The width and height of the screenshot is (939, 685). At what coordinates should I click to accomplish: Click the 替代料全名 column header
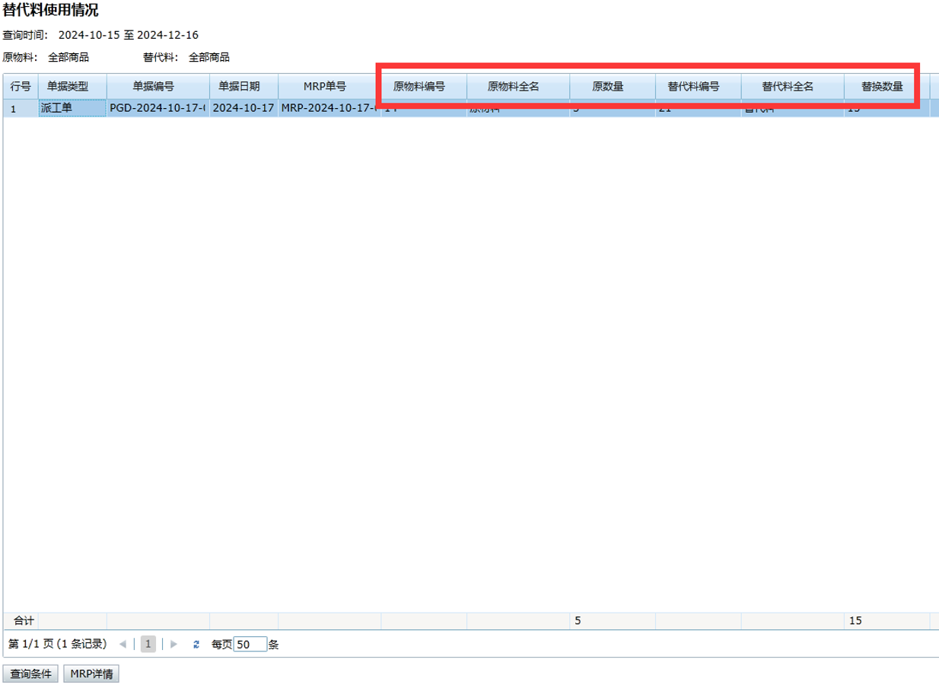coord(792,87)
